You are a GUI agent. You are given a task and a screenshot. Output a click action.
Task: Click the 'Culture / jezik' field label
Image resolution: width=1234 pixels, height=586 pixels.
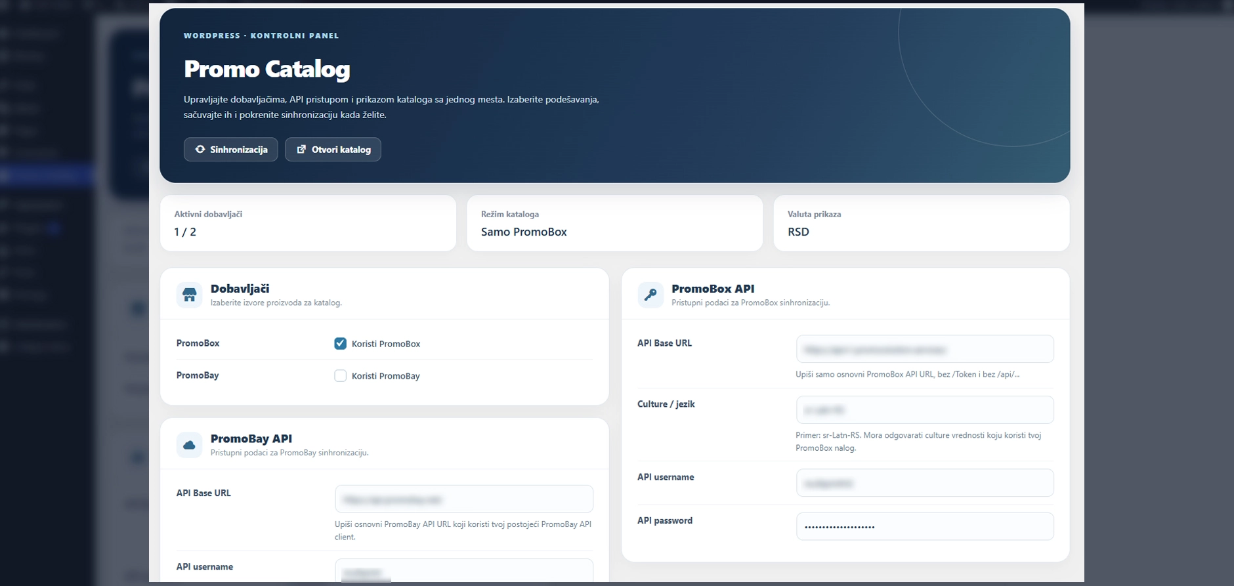666,404
